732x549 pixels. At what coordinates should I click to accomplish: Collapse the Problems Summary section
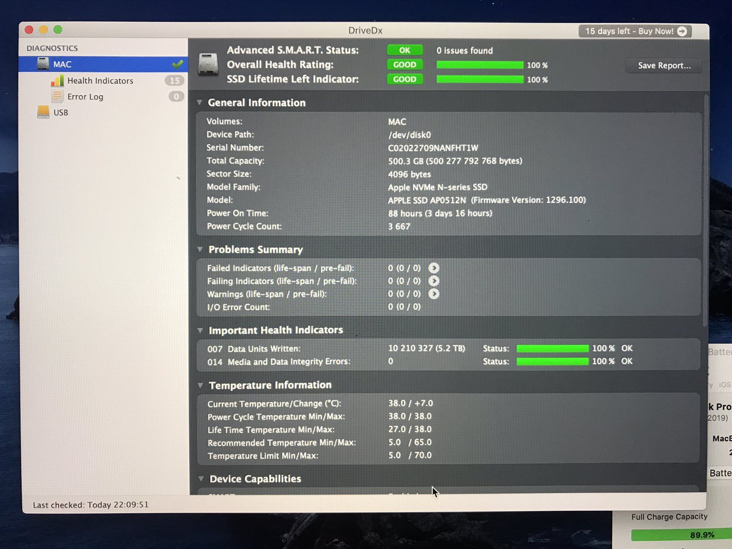click(x=200, y=249)
